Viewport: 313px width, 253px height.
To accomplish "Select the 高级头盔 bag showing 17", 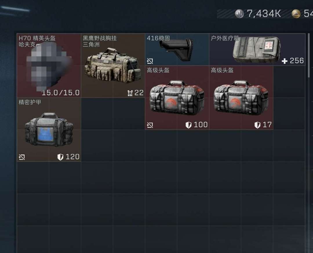I will click(x=241, y=98).
